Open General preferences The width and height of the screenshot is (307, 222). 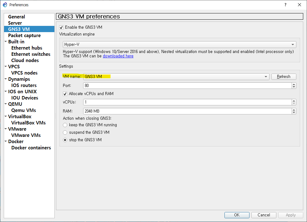pos(17,17)
